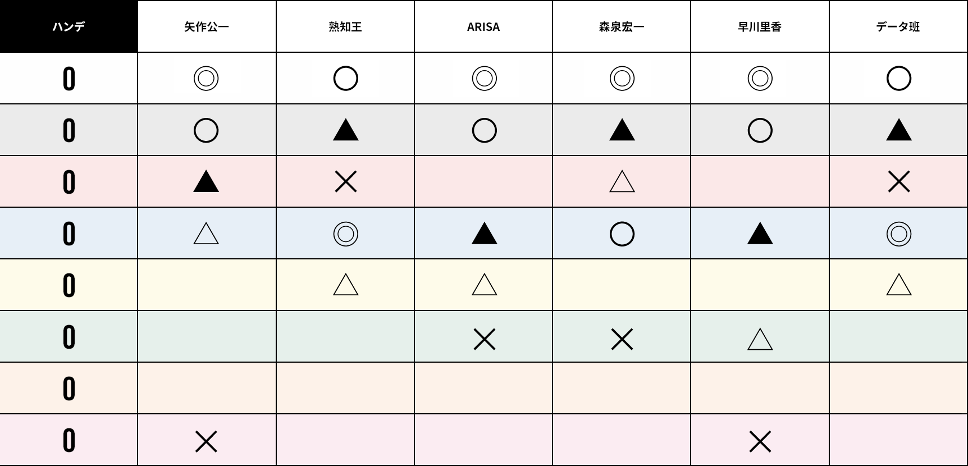Select the データ班 column header
Image resolution: width=968 pixels, height=466 pixels.
tap(898, 26)
